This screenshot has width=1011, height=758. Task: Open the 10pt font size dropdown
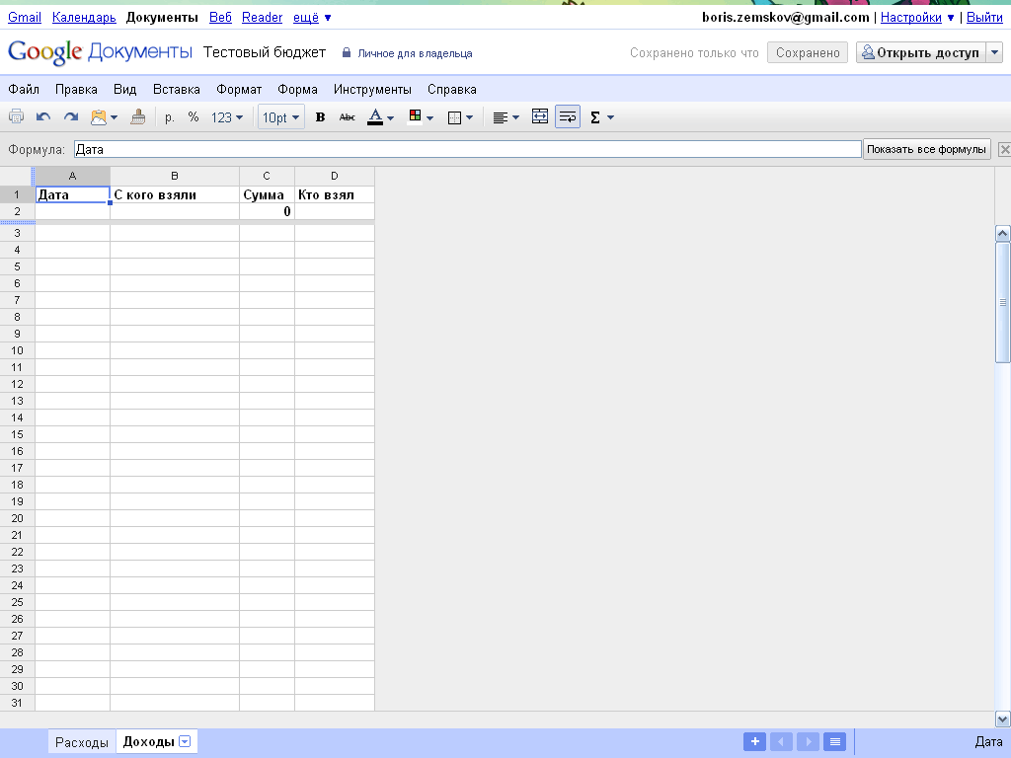[x=280, y=117]
